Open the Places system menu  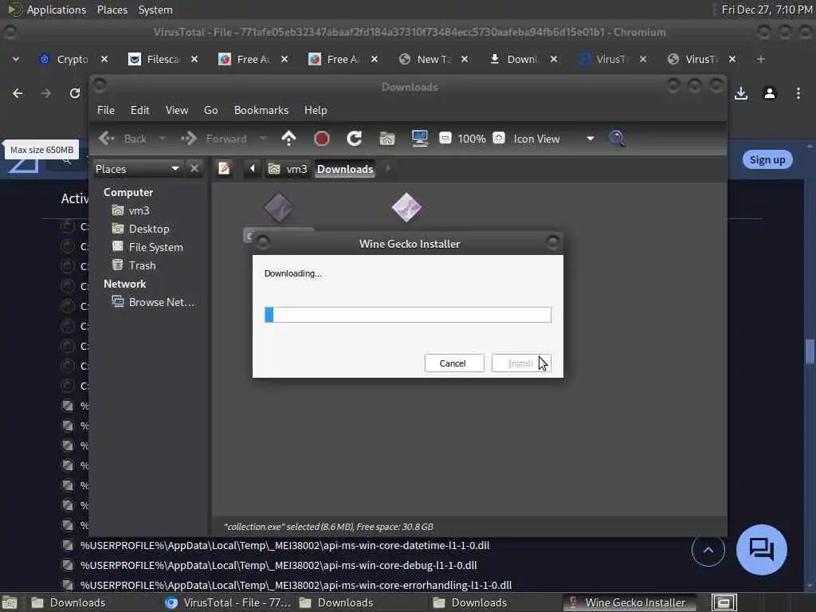coord(112,10)
